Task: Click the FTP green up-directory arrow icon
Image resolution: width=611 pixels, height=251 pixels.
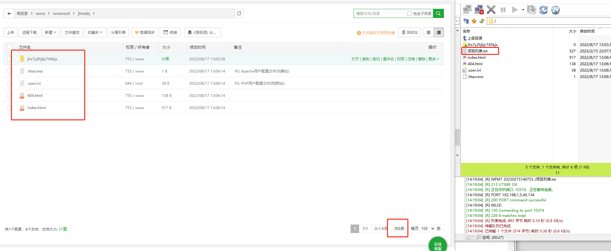Action: tap(482, 21)
